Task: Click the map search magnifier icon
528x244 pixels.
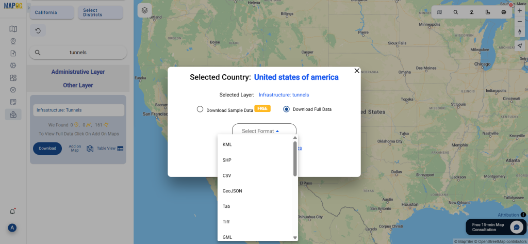Action: 456,12
